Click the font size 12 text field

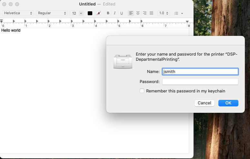tap(75, 13)
